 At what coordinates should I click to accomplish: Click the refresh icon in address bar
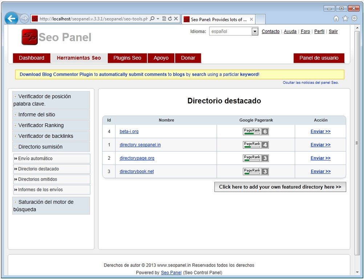coord(170,19)
